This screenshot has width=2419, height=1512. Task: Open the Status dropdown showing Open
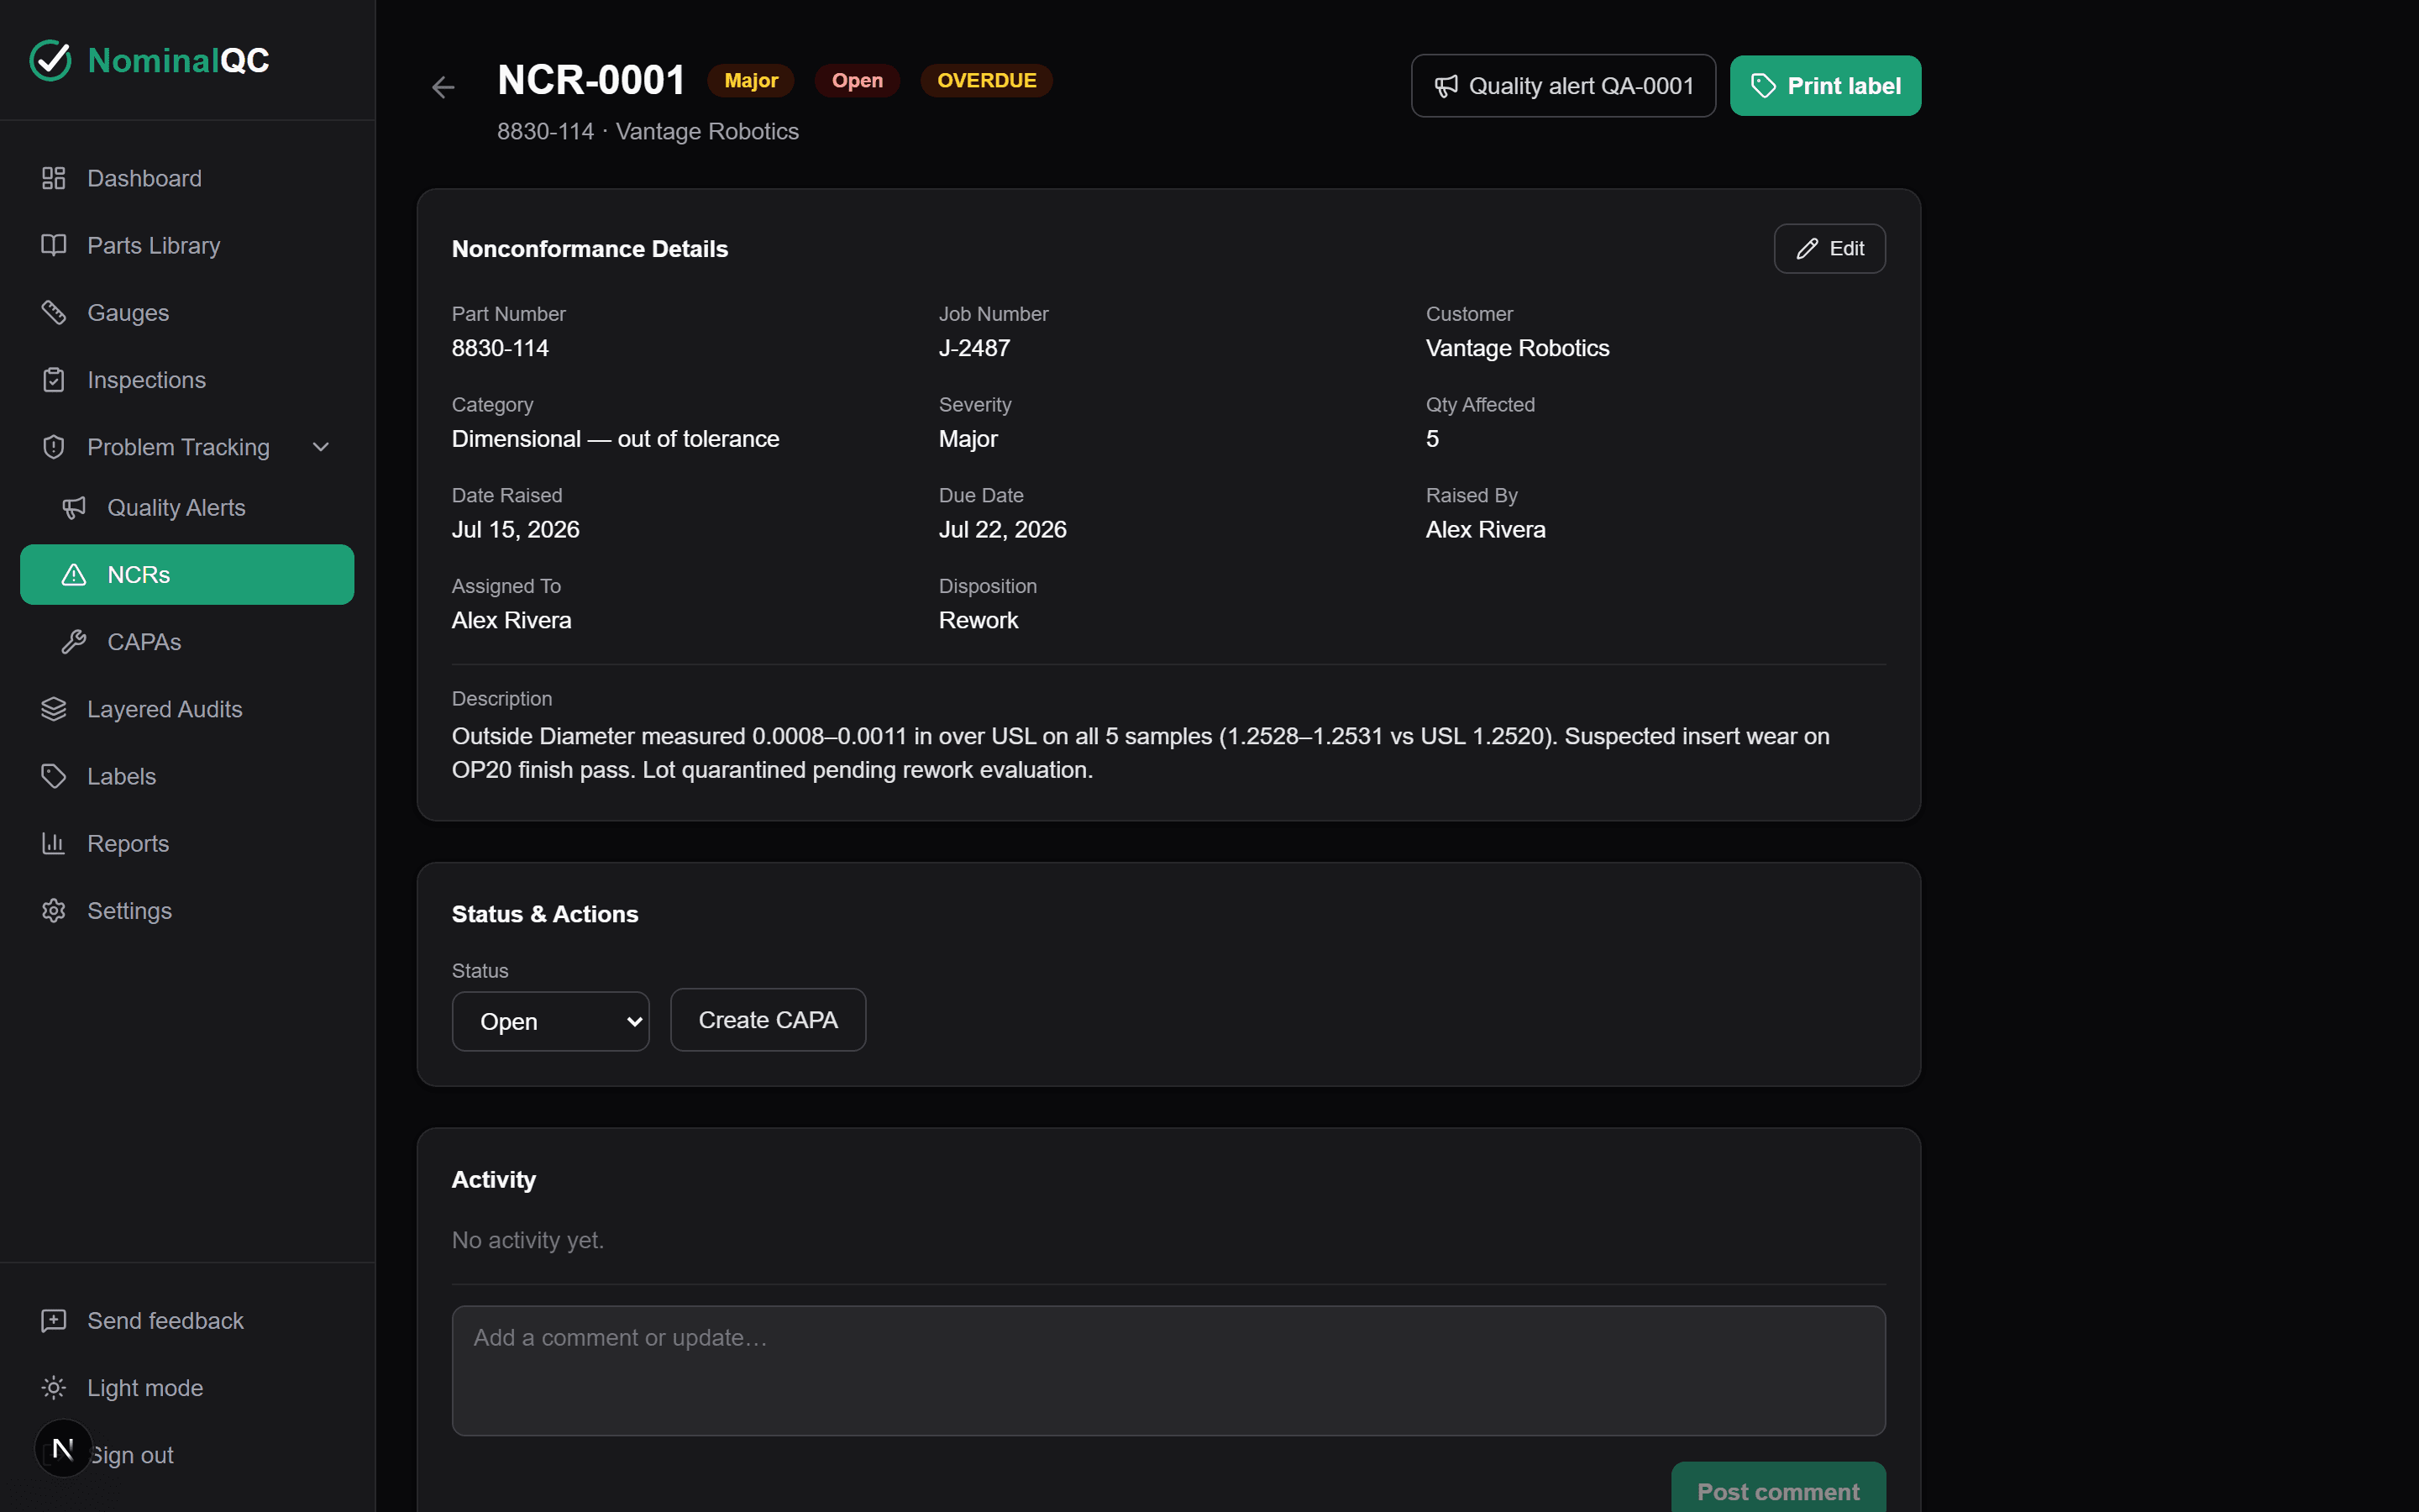tap(551, 1021)
